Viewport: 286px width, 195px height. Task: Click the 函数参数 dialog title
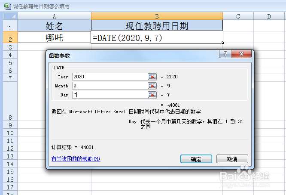pos(59,56)
